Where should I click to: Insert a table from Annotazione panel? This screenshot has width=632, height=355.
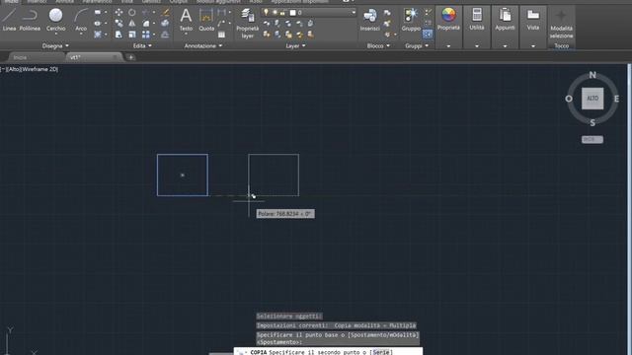click(221, 35)
